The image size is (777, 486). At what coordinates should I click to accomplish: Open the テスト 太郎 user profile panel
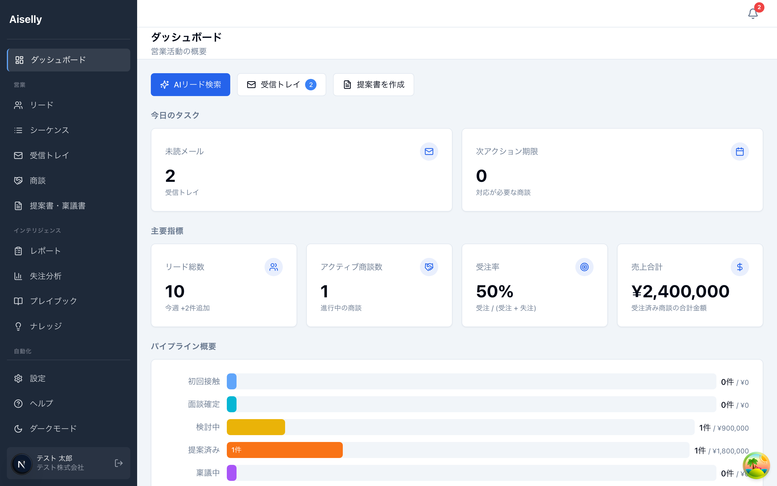coord(68,463)
